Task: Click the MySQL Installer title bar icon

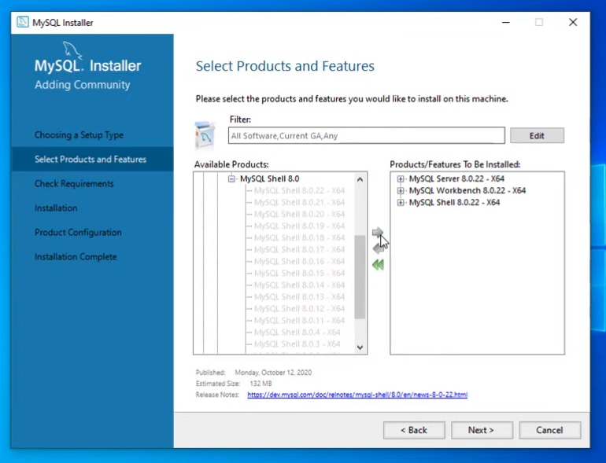Action: pyautogui.click(x=22, y=22)
